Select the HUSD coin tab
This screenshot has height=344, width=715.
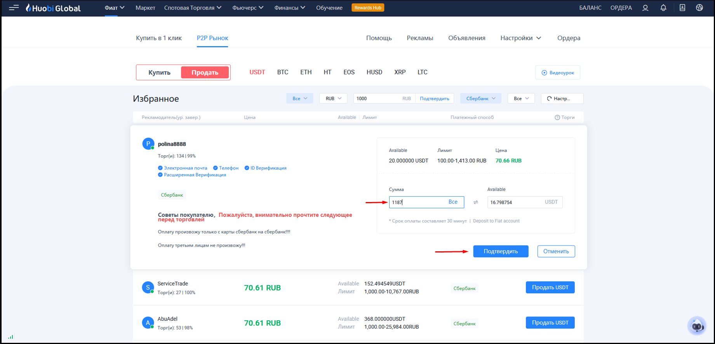pyautogui.click(x=374, y=72)
